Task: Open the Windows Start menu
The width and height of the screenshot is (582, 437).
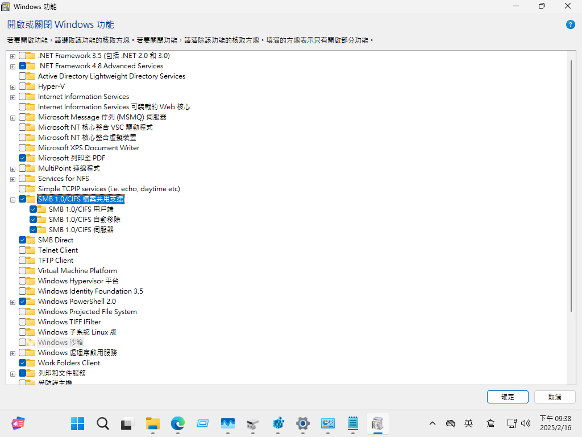Action: [x=78, y=423]
